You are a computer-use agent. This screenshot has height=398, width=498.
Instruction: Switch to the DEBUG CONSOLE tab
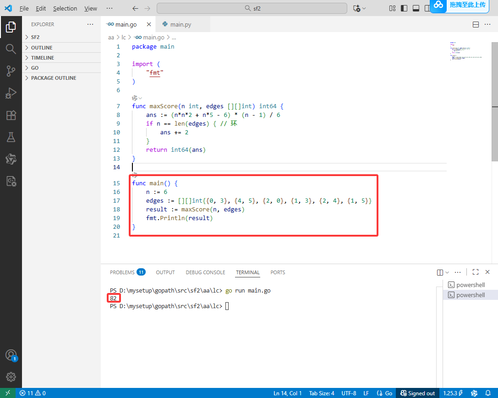pyautogui.click(x=206, y=272)
